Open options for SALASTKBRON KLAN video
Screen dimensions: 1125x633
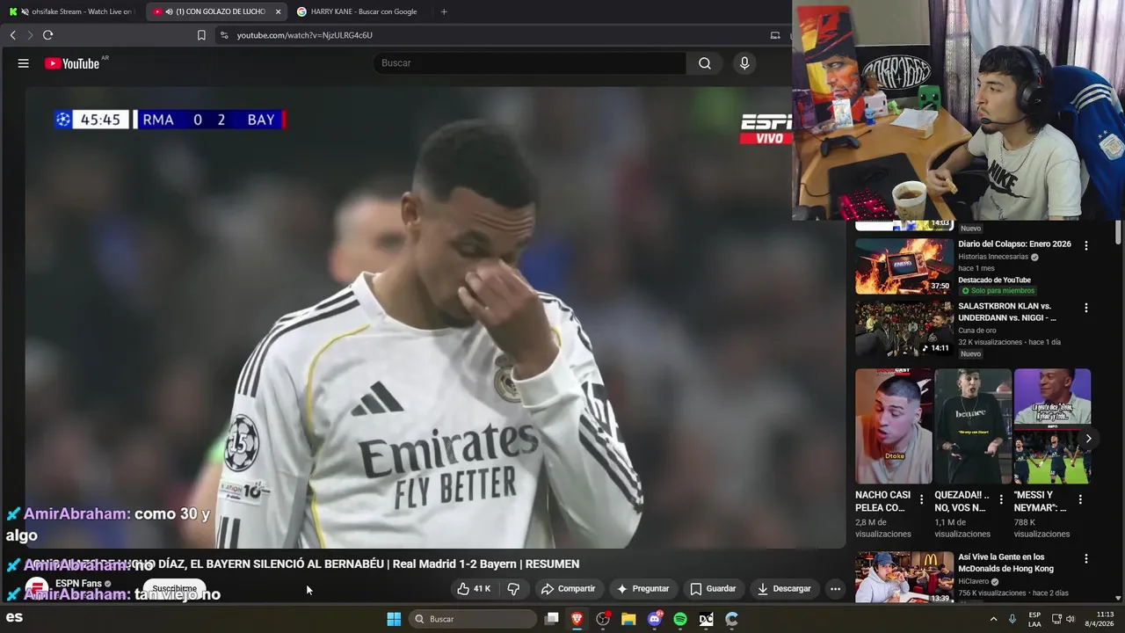click(1086, 308)
